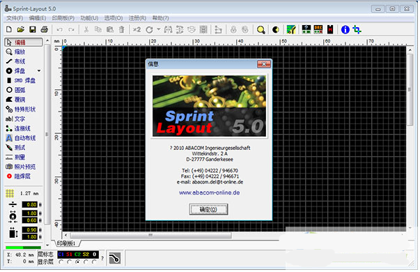The image size is (420, 272).
Task: Save the layout with the floppy disk icon
Action: click(x=33, y=29)
